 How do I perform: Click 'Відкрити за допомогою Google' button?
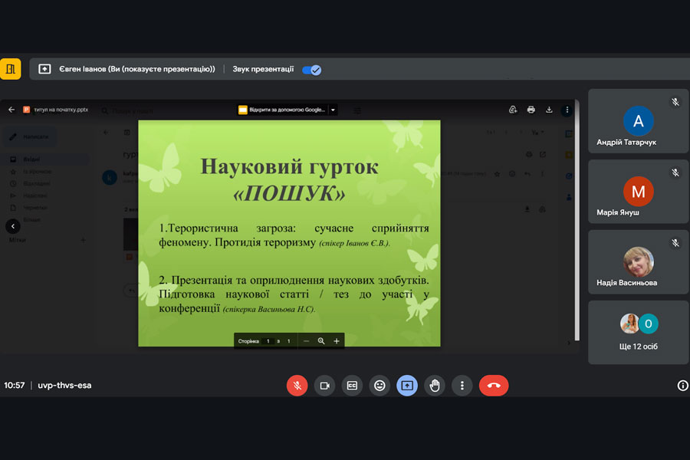coord(282,110)
